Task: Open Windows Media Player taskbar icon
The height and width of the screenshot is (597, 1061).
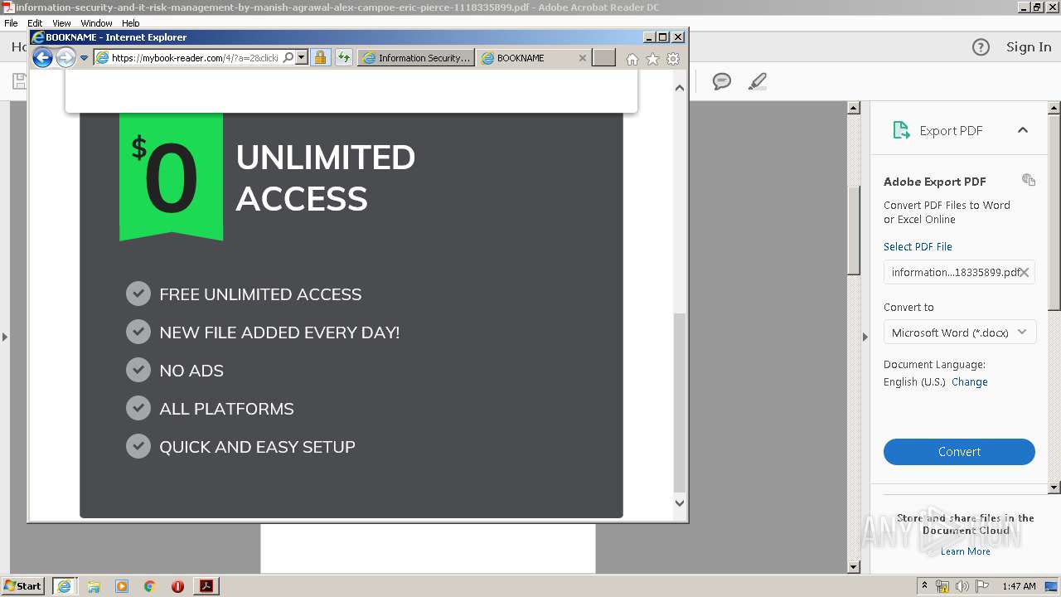Action: [122, 586]
